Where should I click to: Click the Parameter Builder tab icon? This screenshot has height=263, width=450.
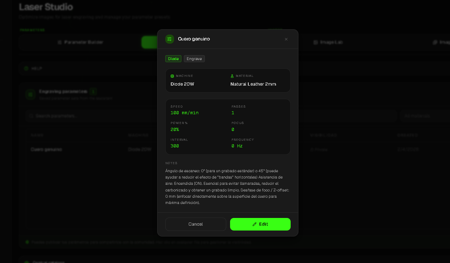pyautogui.click(x=60, y=42)
